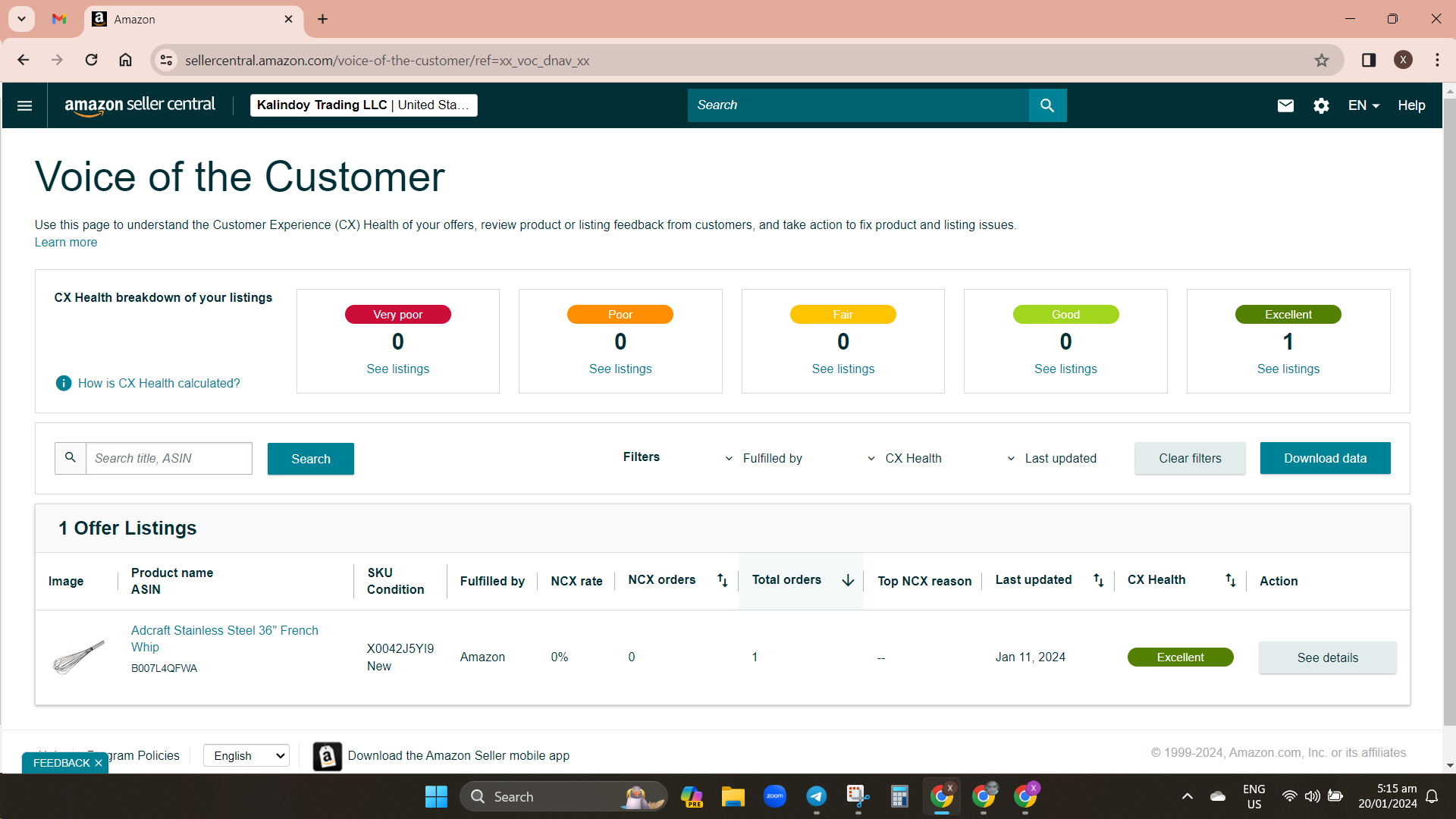See listings under Poor
The height and width of the screenshot is (819, 1456).
[x=620, y=369]
